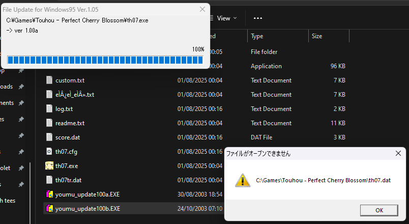Click the pin icon beside 'nents' sidebar item
The image size is (409, 224).
(x=21, y=103)
